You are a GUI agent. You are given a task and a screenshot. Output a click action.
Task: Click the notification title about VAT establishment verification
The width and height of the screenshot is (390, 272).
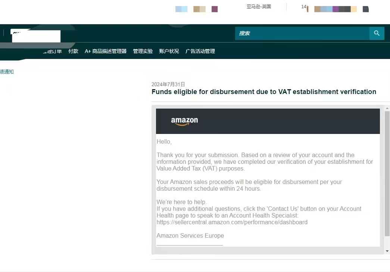tap(263, 92)
